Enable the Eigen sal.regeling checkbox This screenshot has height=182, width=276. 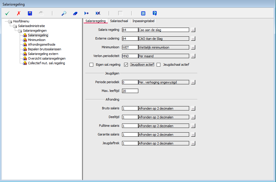91,65
